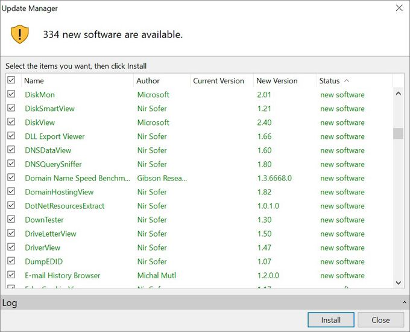Image resolution: width=410 pixels, height=332 pixels.
Task: Select the DNSDataView row name
Action: (48, 150)
